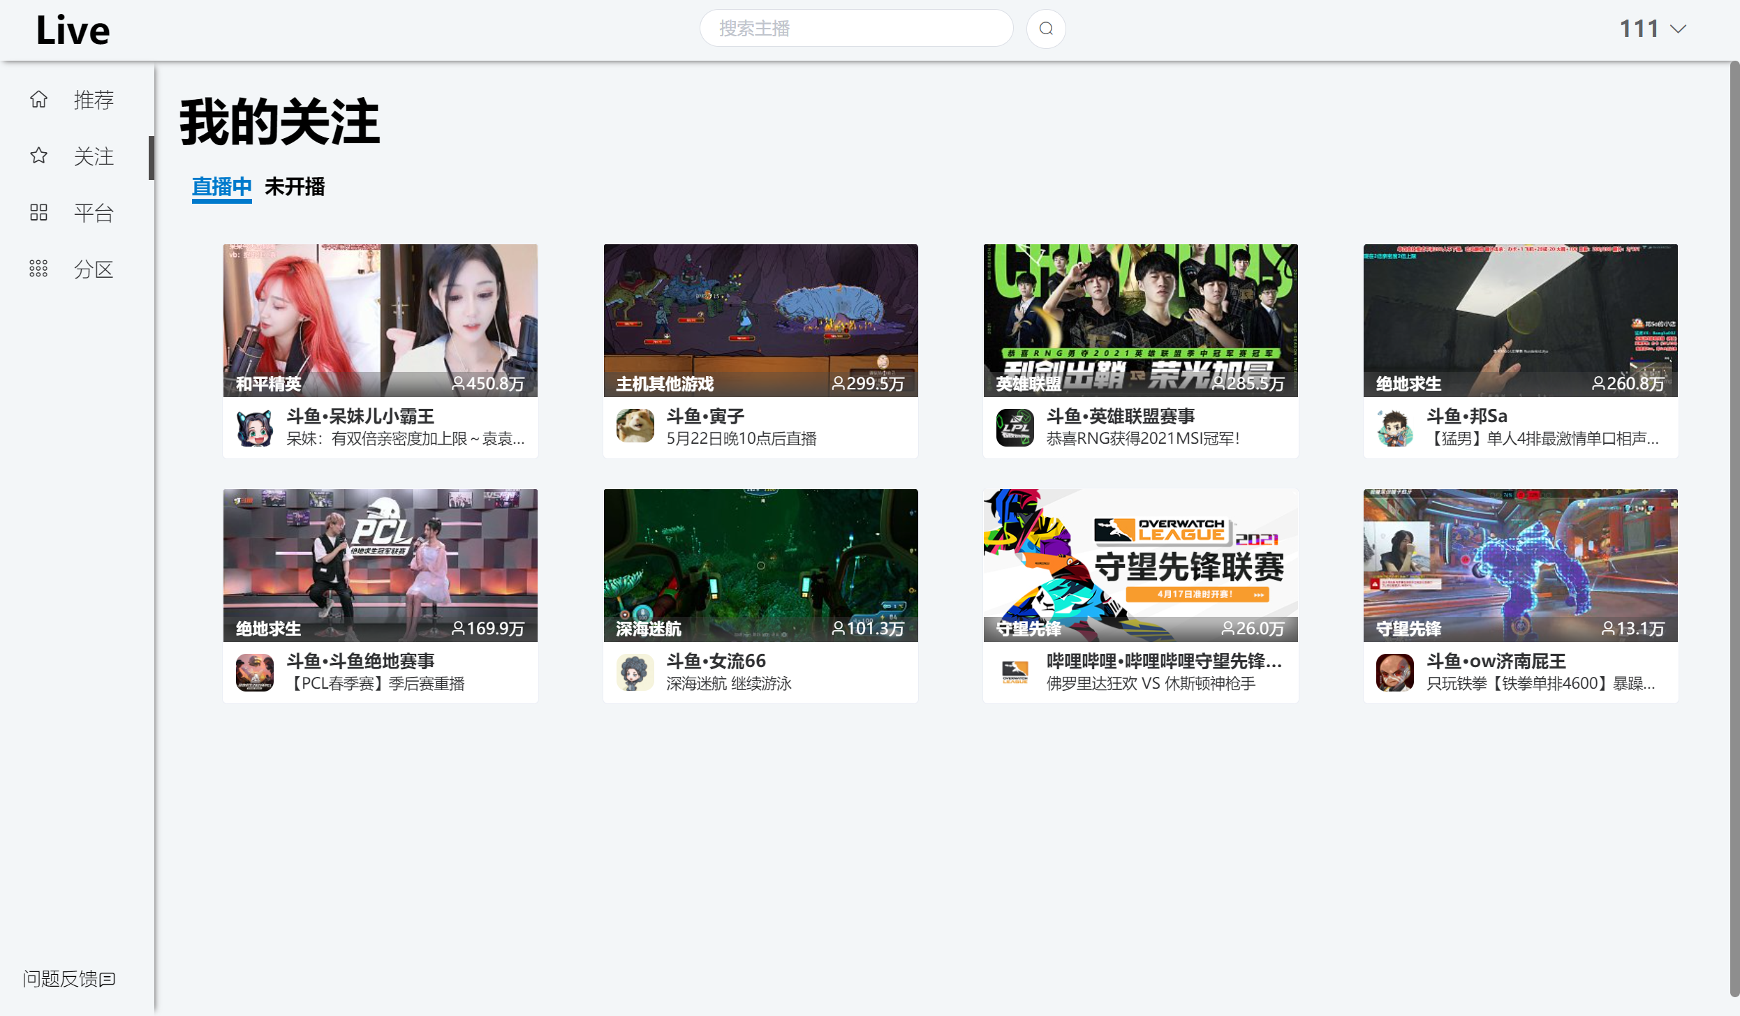Click the 呆妹儿小霸王 streamer avatar
Screen dimensions: 1740x1016
coord(255,426)
